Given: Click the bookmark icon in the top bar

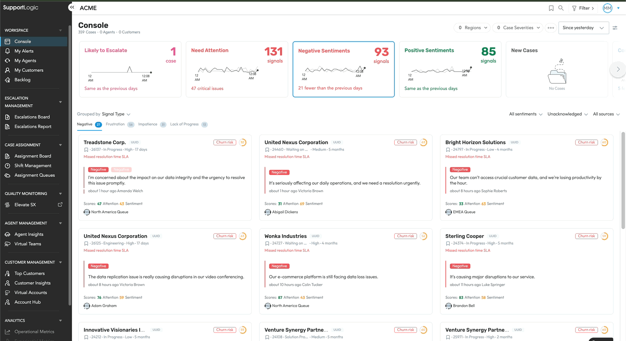Looking at the screenshot, I should tap(551, 8).
